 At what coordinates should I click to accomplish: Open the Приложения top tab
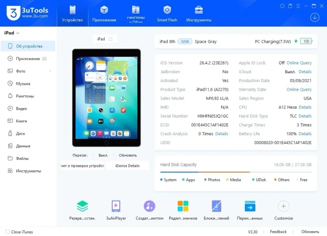click(x=104, y=14)
